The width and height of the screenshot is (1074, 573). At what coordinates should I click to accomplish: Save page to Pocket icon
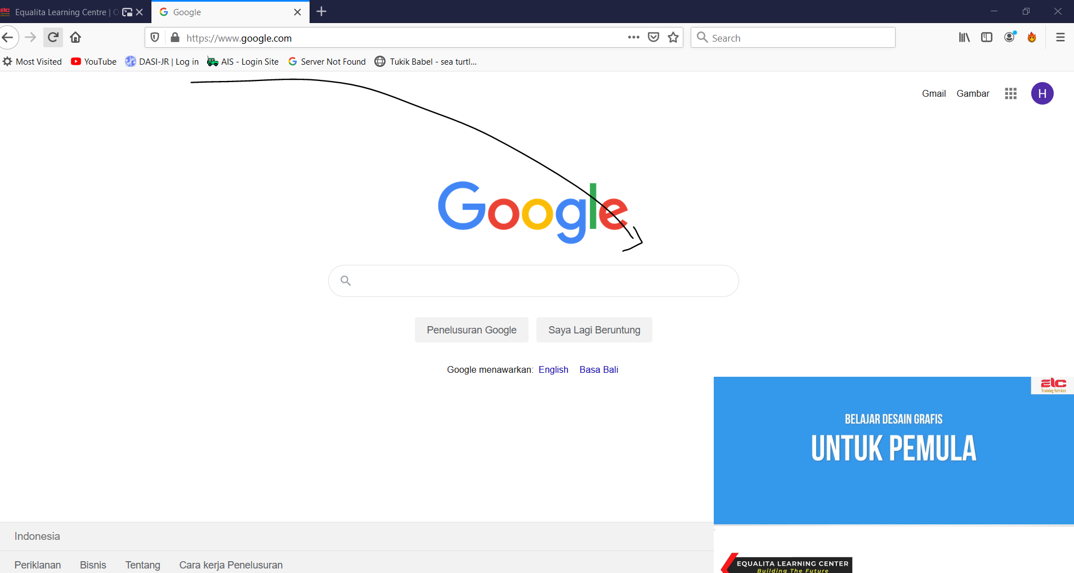tap(654, 38)
